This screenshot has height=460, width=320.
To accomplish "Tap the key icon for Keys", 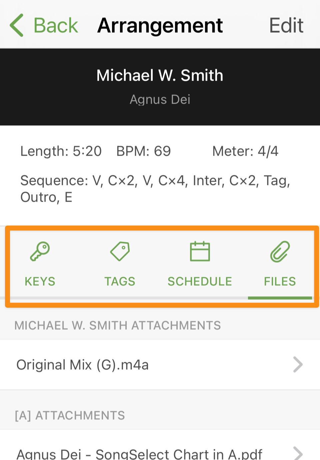I will [x=40, y=252].
